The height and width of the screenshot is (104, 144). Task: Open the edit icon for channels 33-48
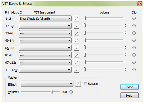[77, 33]
